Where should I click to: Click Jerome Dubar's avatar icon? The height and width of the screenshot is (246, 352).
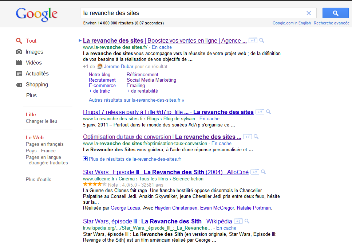click(x=100, y=66)
